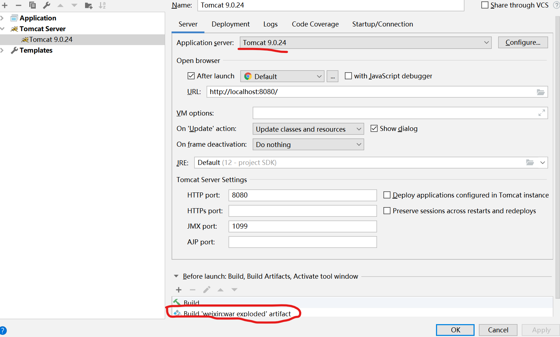
Task: Open the On 'Update' action dropdown
Action: (308, 129)
